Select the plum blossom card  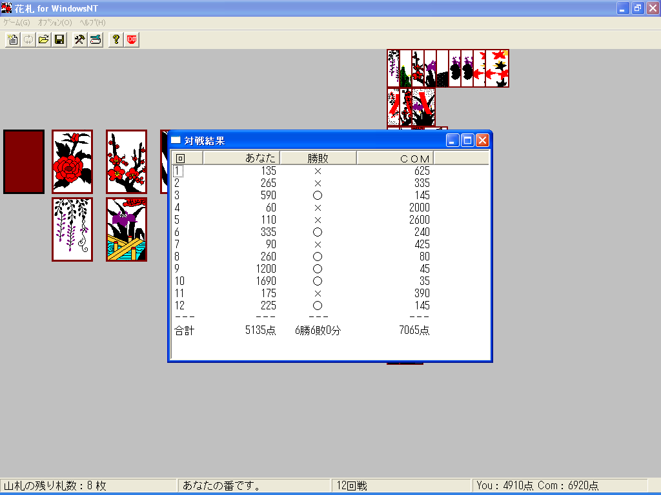(x=127, y=162)
